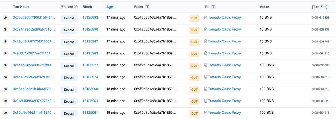The image size is (336, 119).
Task: Show Method column info tooltip icon
Action: point(76,7)
